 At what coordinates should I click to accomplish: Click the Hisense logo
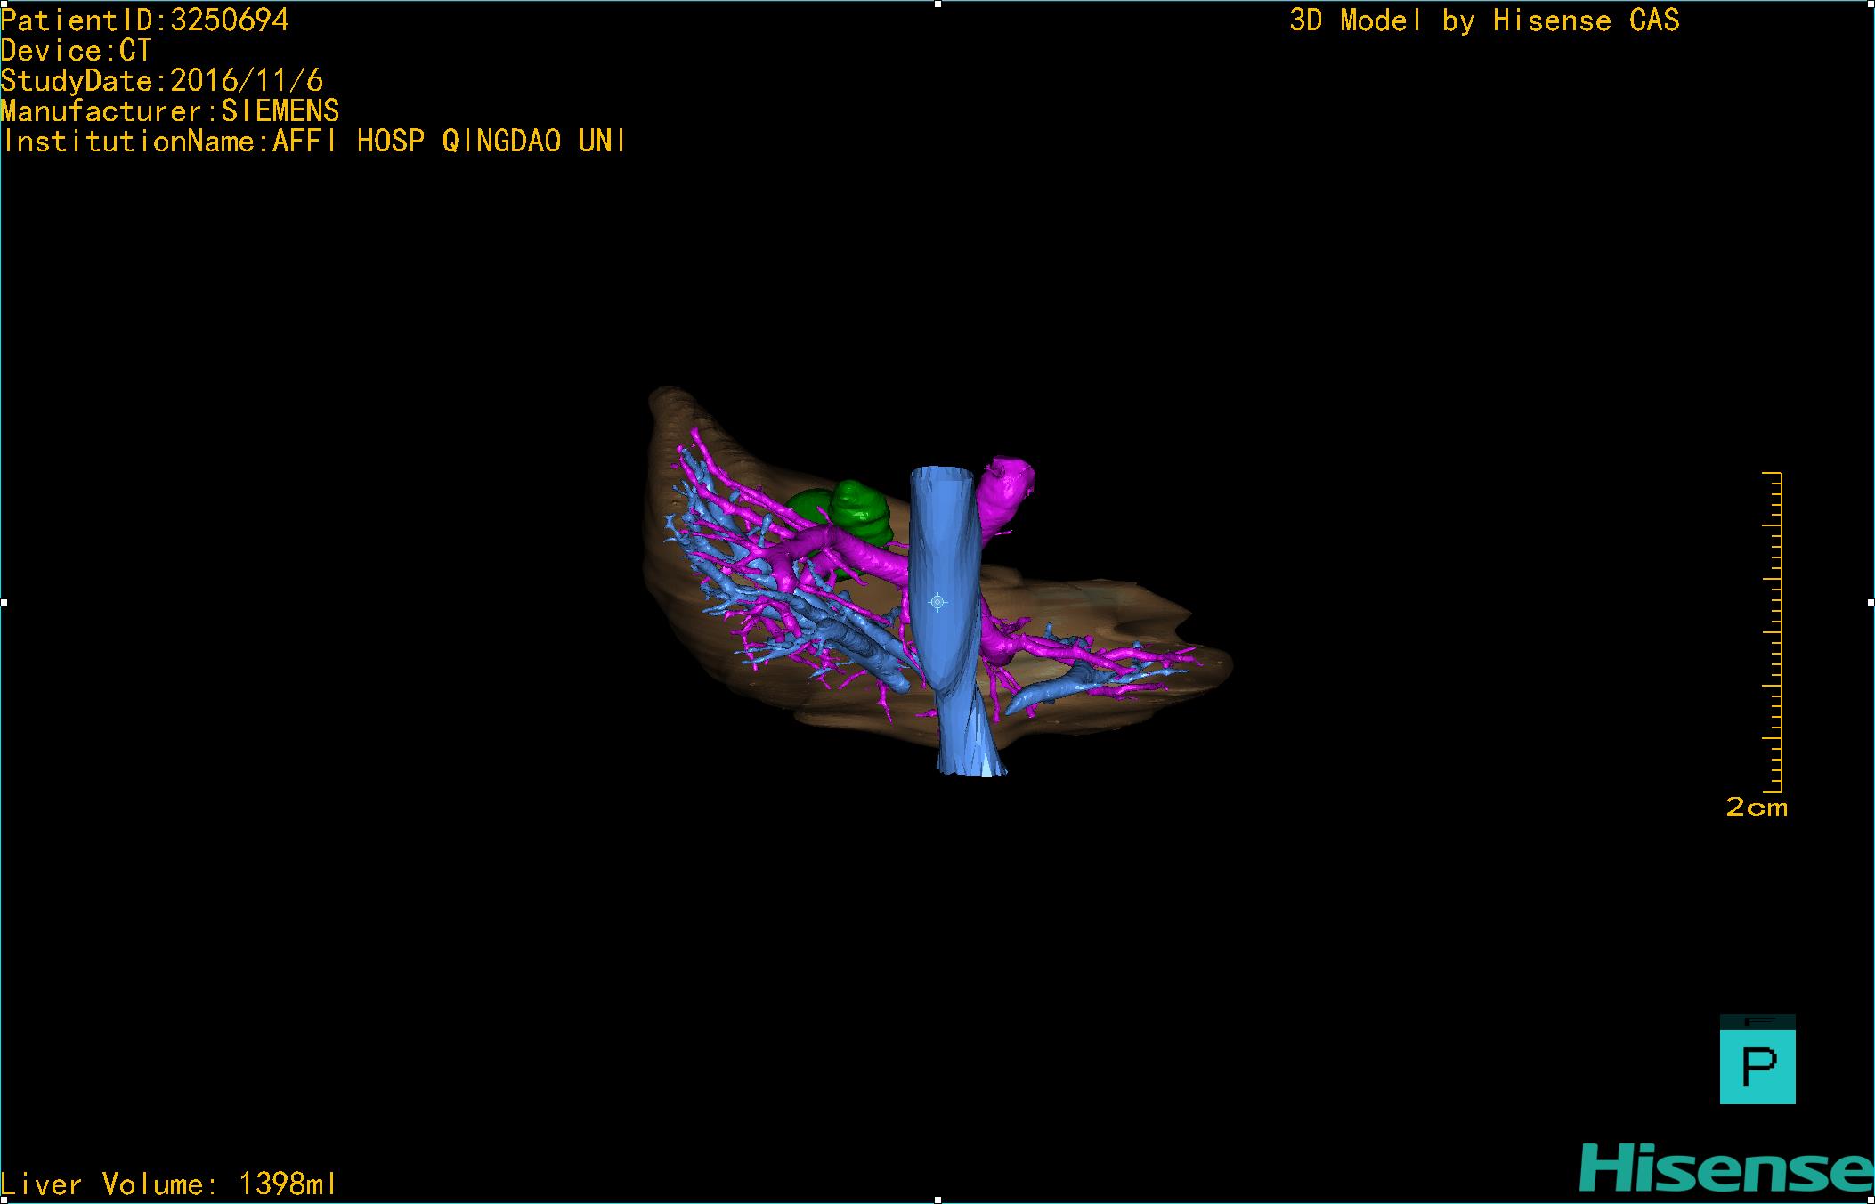tap(1725, 1168)
